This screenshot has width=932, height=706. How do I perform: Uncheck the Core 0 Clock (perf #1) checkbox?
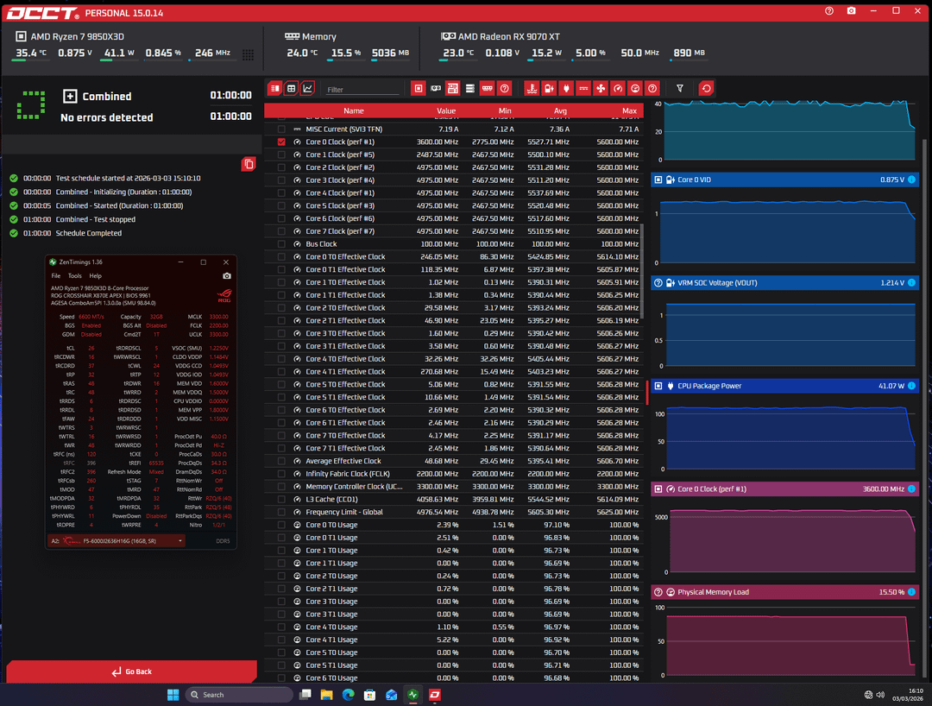(x=281, y=142)
